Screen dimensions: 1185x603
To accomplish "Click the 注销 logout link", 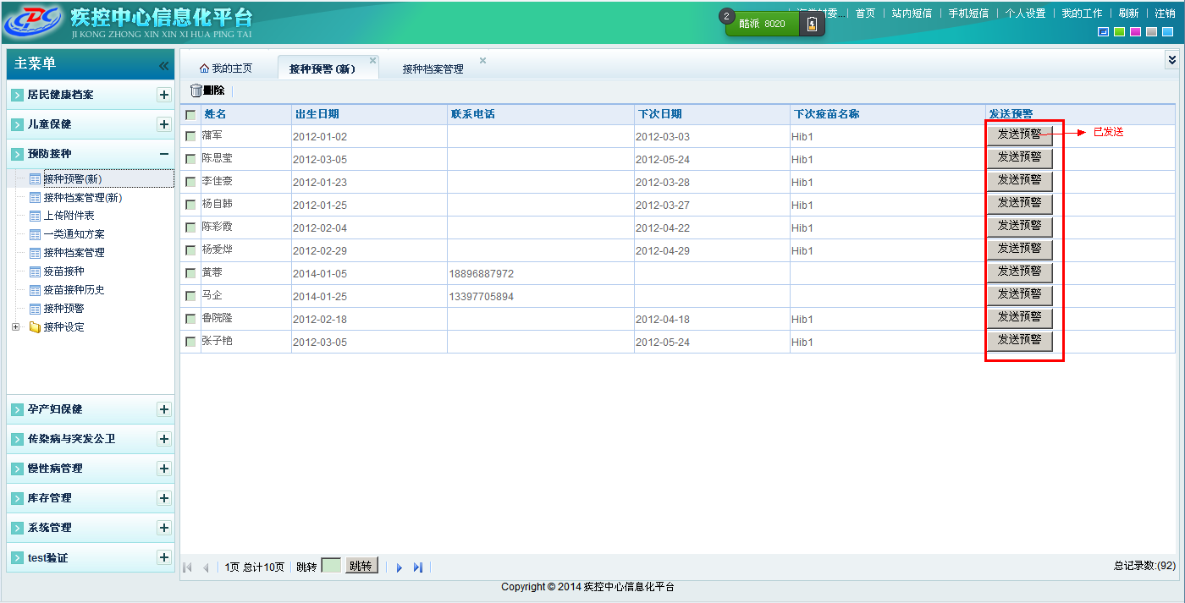I will tap(1165, 14).
